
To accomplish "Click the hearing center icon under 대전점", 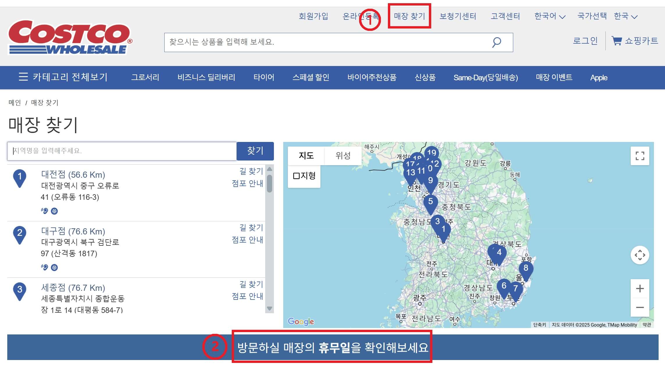I will 44,211.
